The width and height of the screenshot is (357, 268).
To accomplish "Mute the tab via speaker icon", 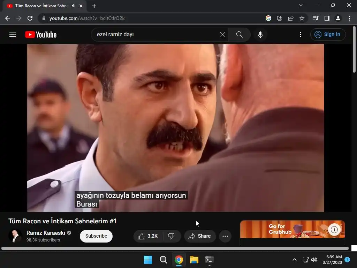I will 73,6.
